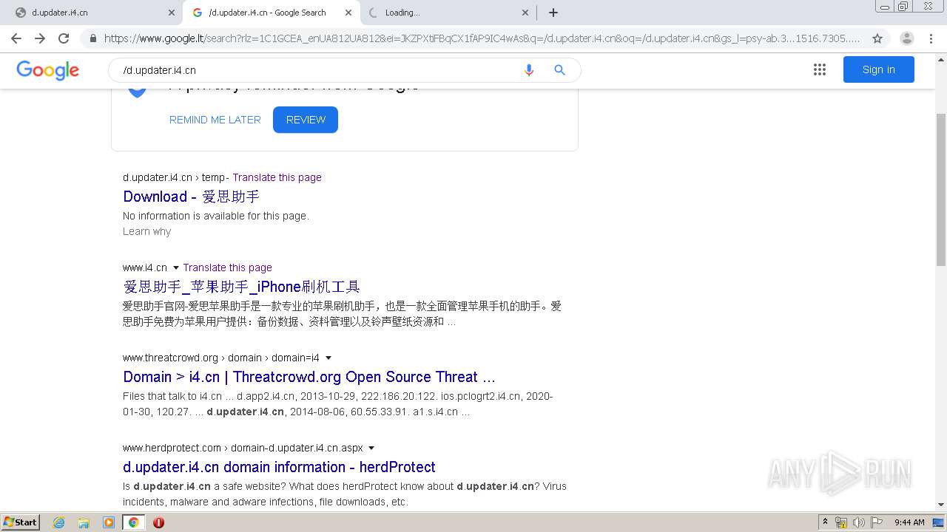Open media player from taskbar
The height and width of the screenshot is (532, 947).
click(109, 522)
